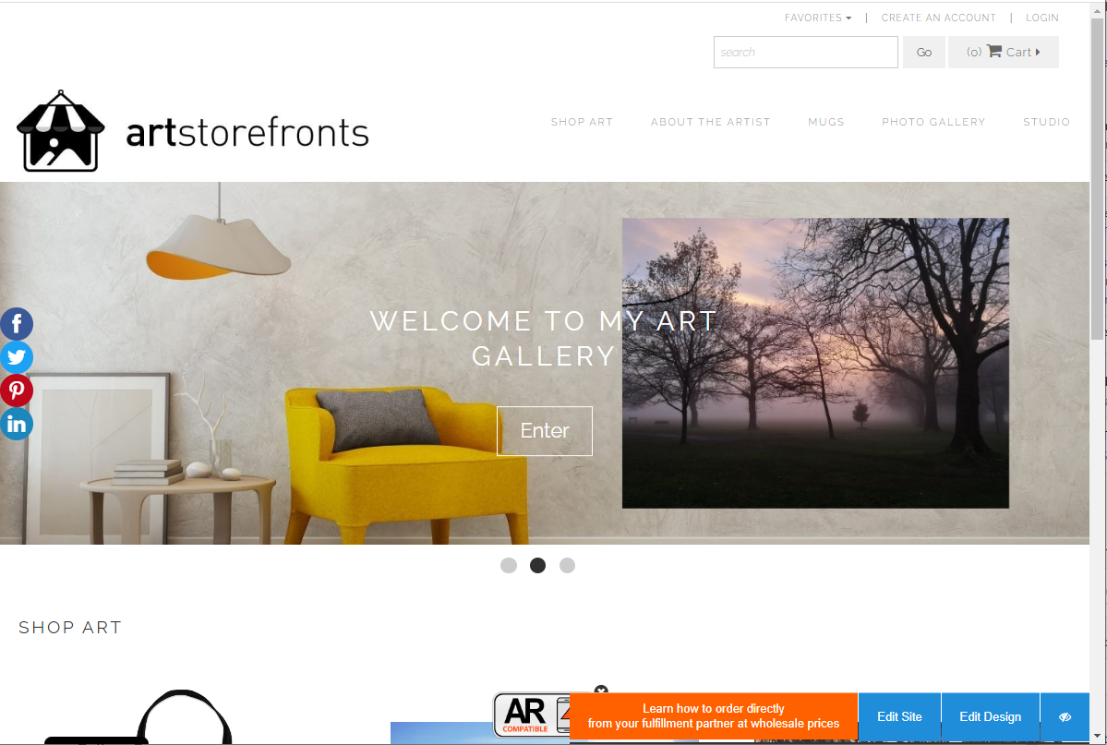Open the artstorefronts logo home link
The image size is (1107, 745).
point(192,131)
